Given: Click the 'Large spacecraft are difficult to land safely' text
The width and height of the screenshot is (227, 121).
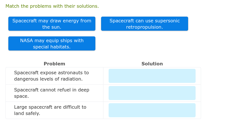Looking at the screenshot, I should [x=50, y=110].
